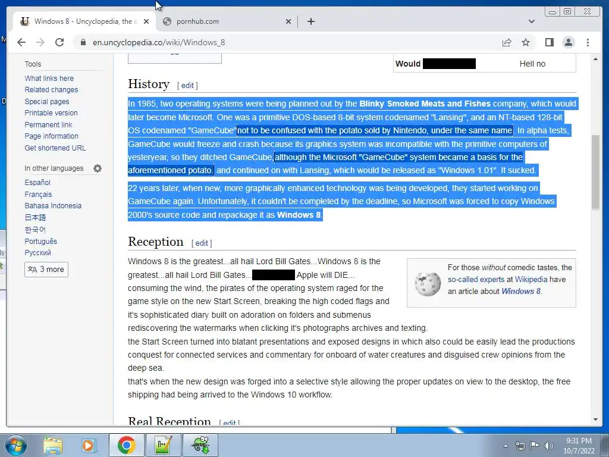Image resolution: width=609 pixels, height=457 pixels.
Task: Switch to Português language version
Action: point(41,242)
